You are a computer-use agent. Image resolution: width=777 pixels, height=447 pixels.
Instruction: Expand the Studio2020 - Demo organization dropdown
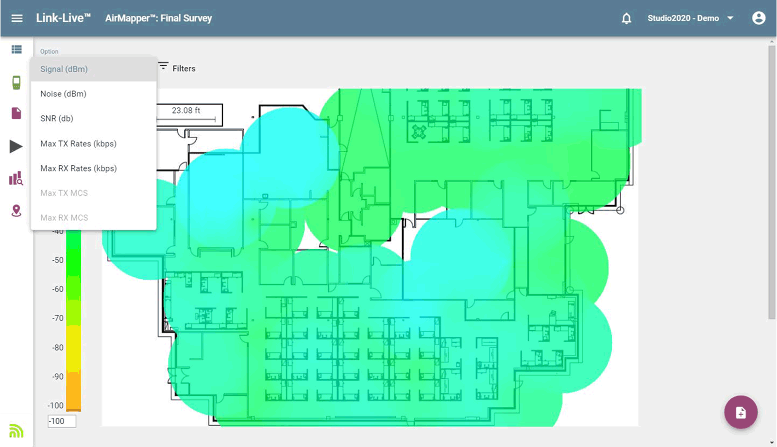click(691, 18)
